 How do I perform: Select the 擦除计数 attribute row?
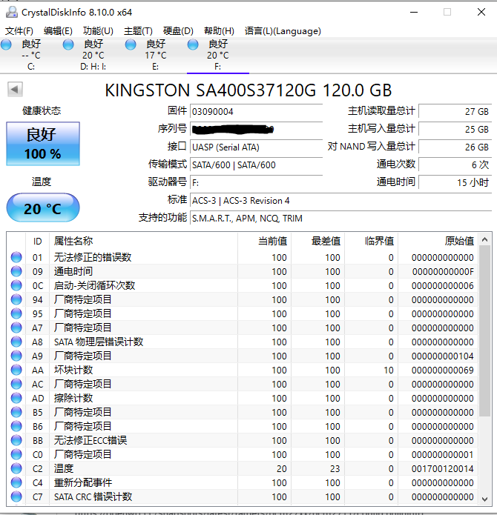[242, 398]
